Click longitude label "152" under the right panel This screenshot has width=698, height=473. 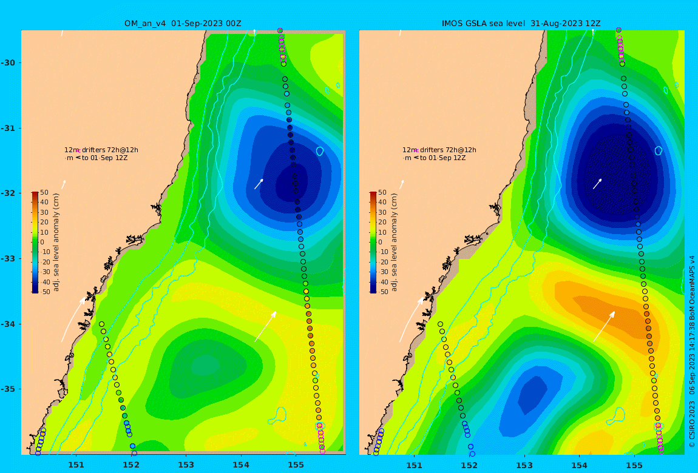click(469, 465)
